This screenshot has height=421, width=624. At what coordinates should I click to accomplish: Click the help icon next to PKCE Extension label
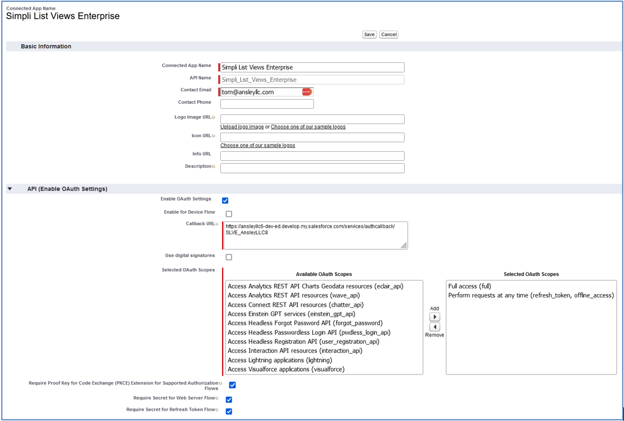click(x=220, y=383)
